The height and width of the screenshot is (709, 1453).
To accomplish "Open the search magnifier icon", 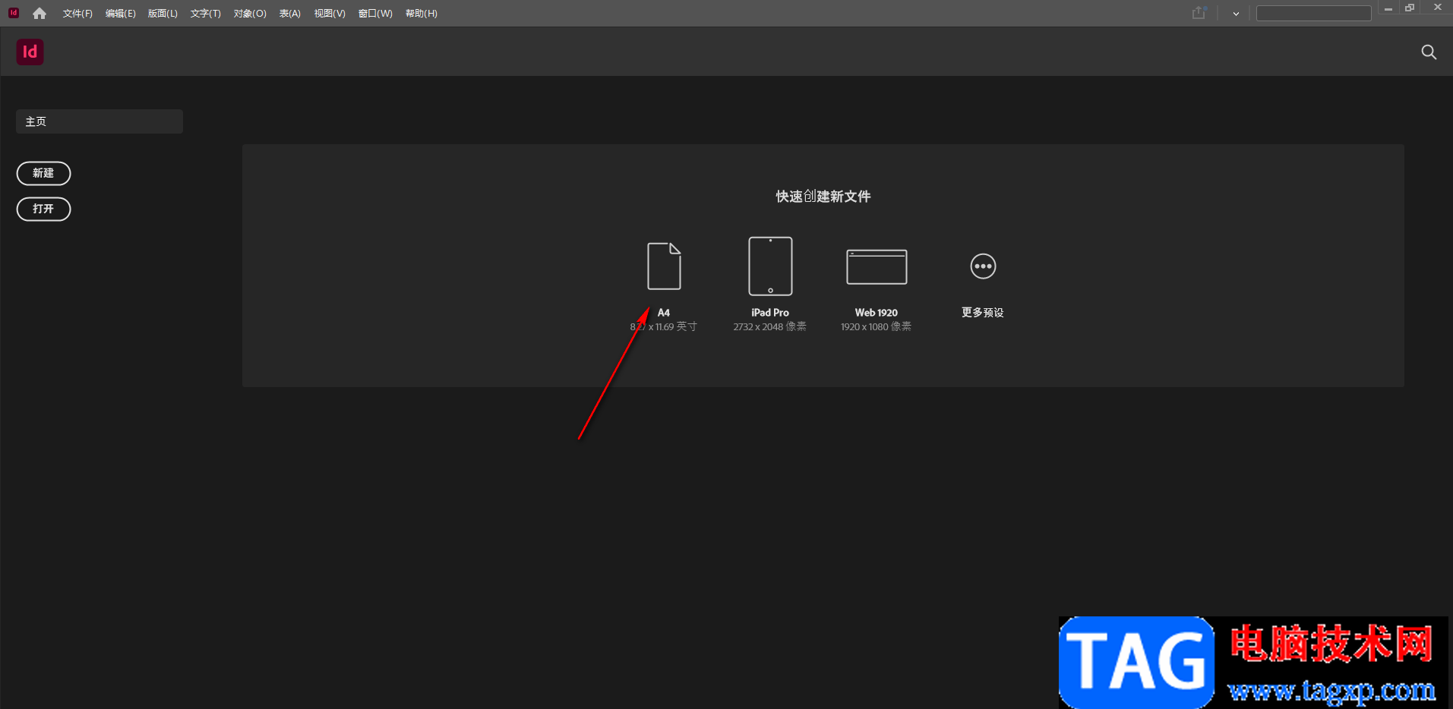I will tap(1429, 52).
